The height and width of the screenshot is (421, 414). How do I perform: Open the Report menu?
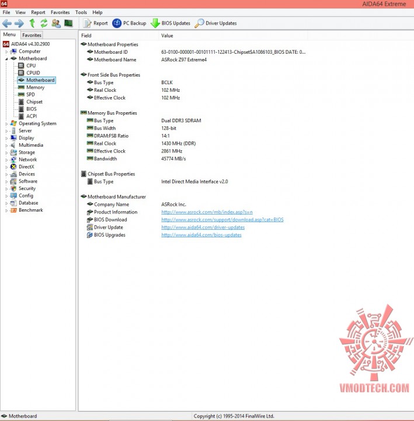[38, 12]
